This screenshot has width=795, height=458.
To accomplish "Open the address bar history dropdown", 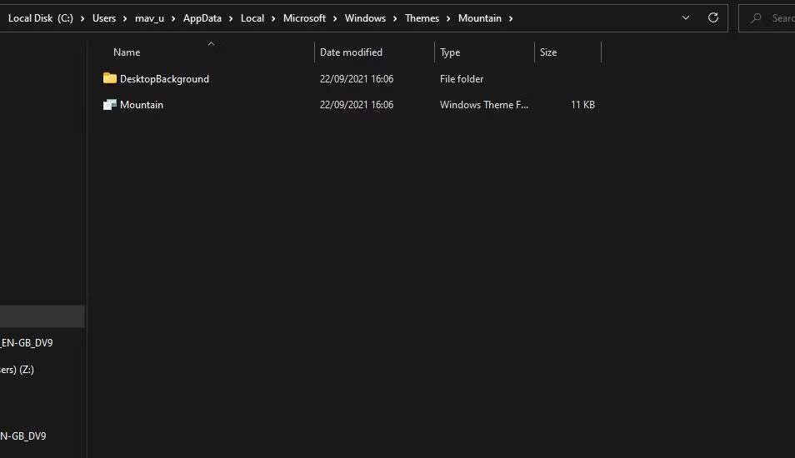I will [x=686, y=17].
